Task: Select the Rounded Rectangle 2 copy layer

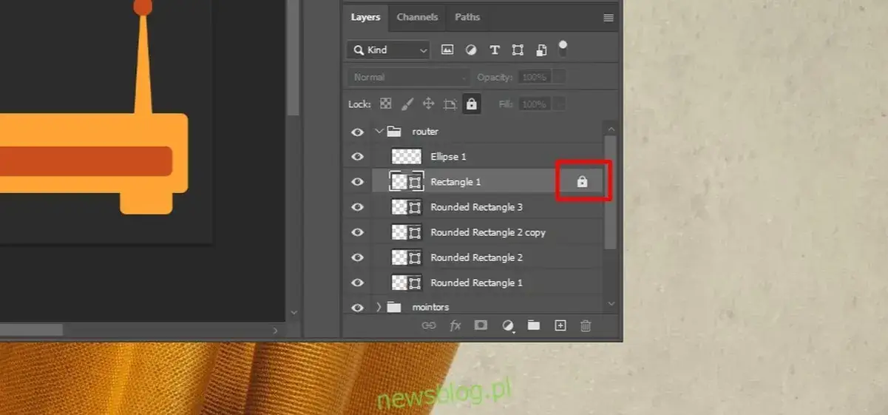Action: (488, 232)
